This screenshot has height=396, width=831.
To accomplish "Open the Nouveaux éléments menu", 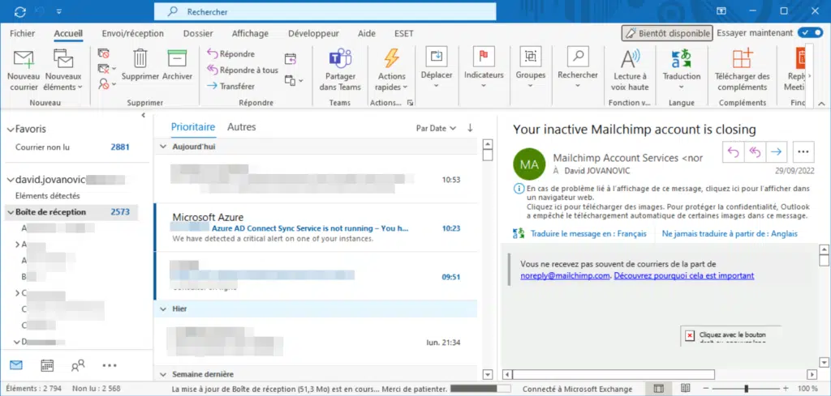I will point(63,70).
